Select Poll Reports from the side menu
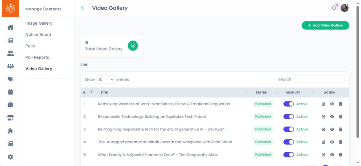 [x=37, y=57]
